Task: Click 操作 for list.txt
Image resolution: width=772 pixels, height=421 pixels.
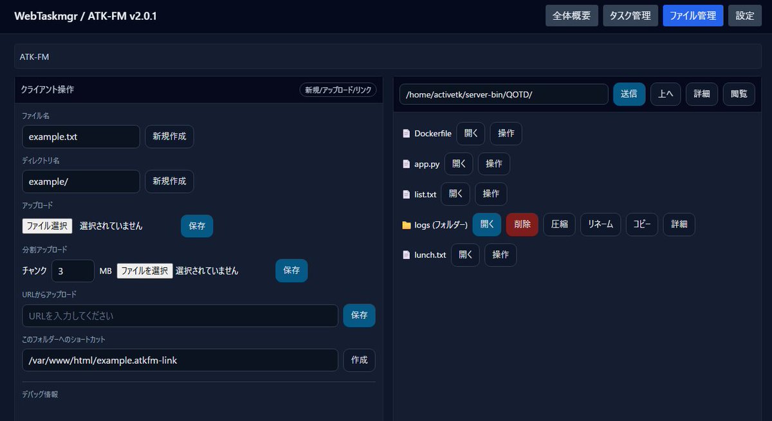Action: pyautogui.click(x=491, y=194)
